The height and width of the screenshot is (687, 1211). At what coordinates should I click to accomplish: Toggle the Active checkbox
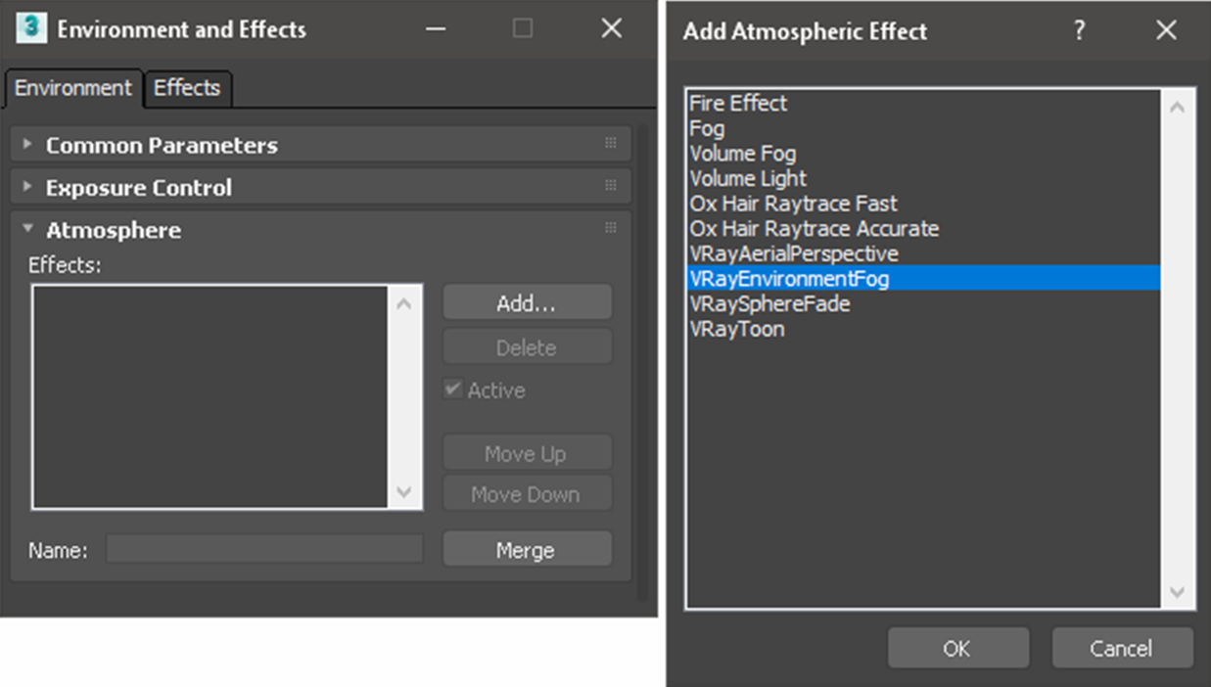(452, 389)
